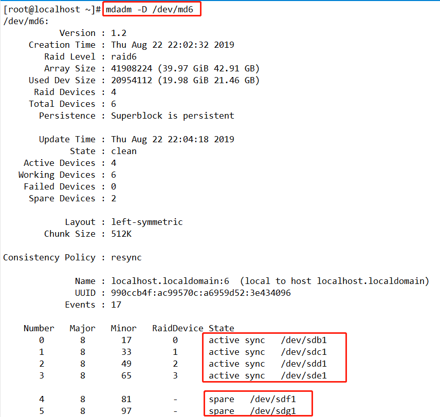
Task: Click the 'Working Devices' label
Action: 57,175
